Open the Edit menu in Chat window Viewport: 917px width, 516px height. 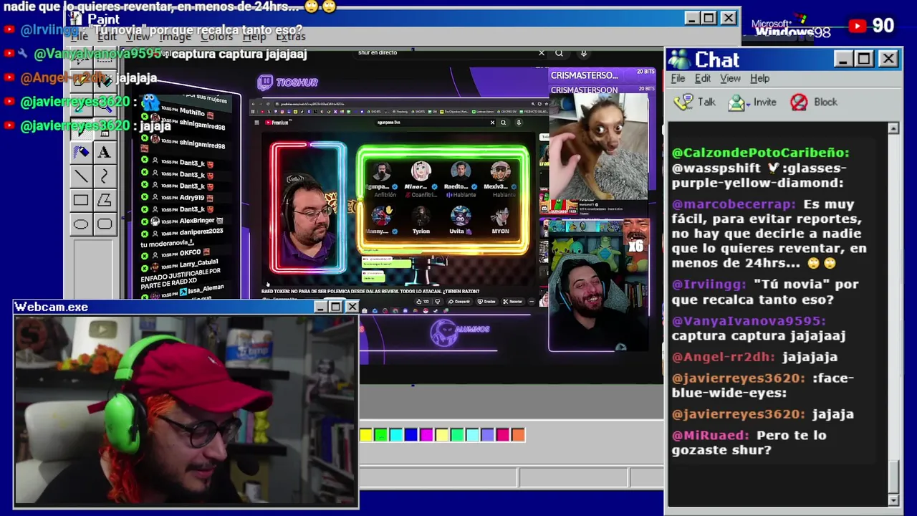point(703,78)
